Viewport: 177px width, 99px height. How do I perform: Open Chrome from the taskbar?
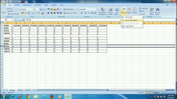click(28, 97)
